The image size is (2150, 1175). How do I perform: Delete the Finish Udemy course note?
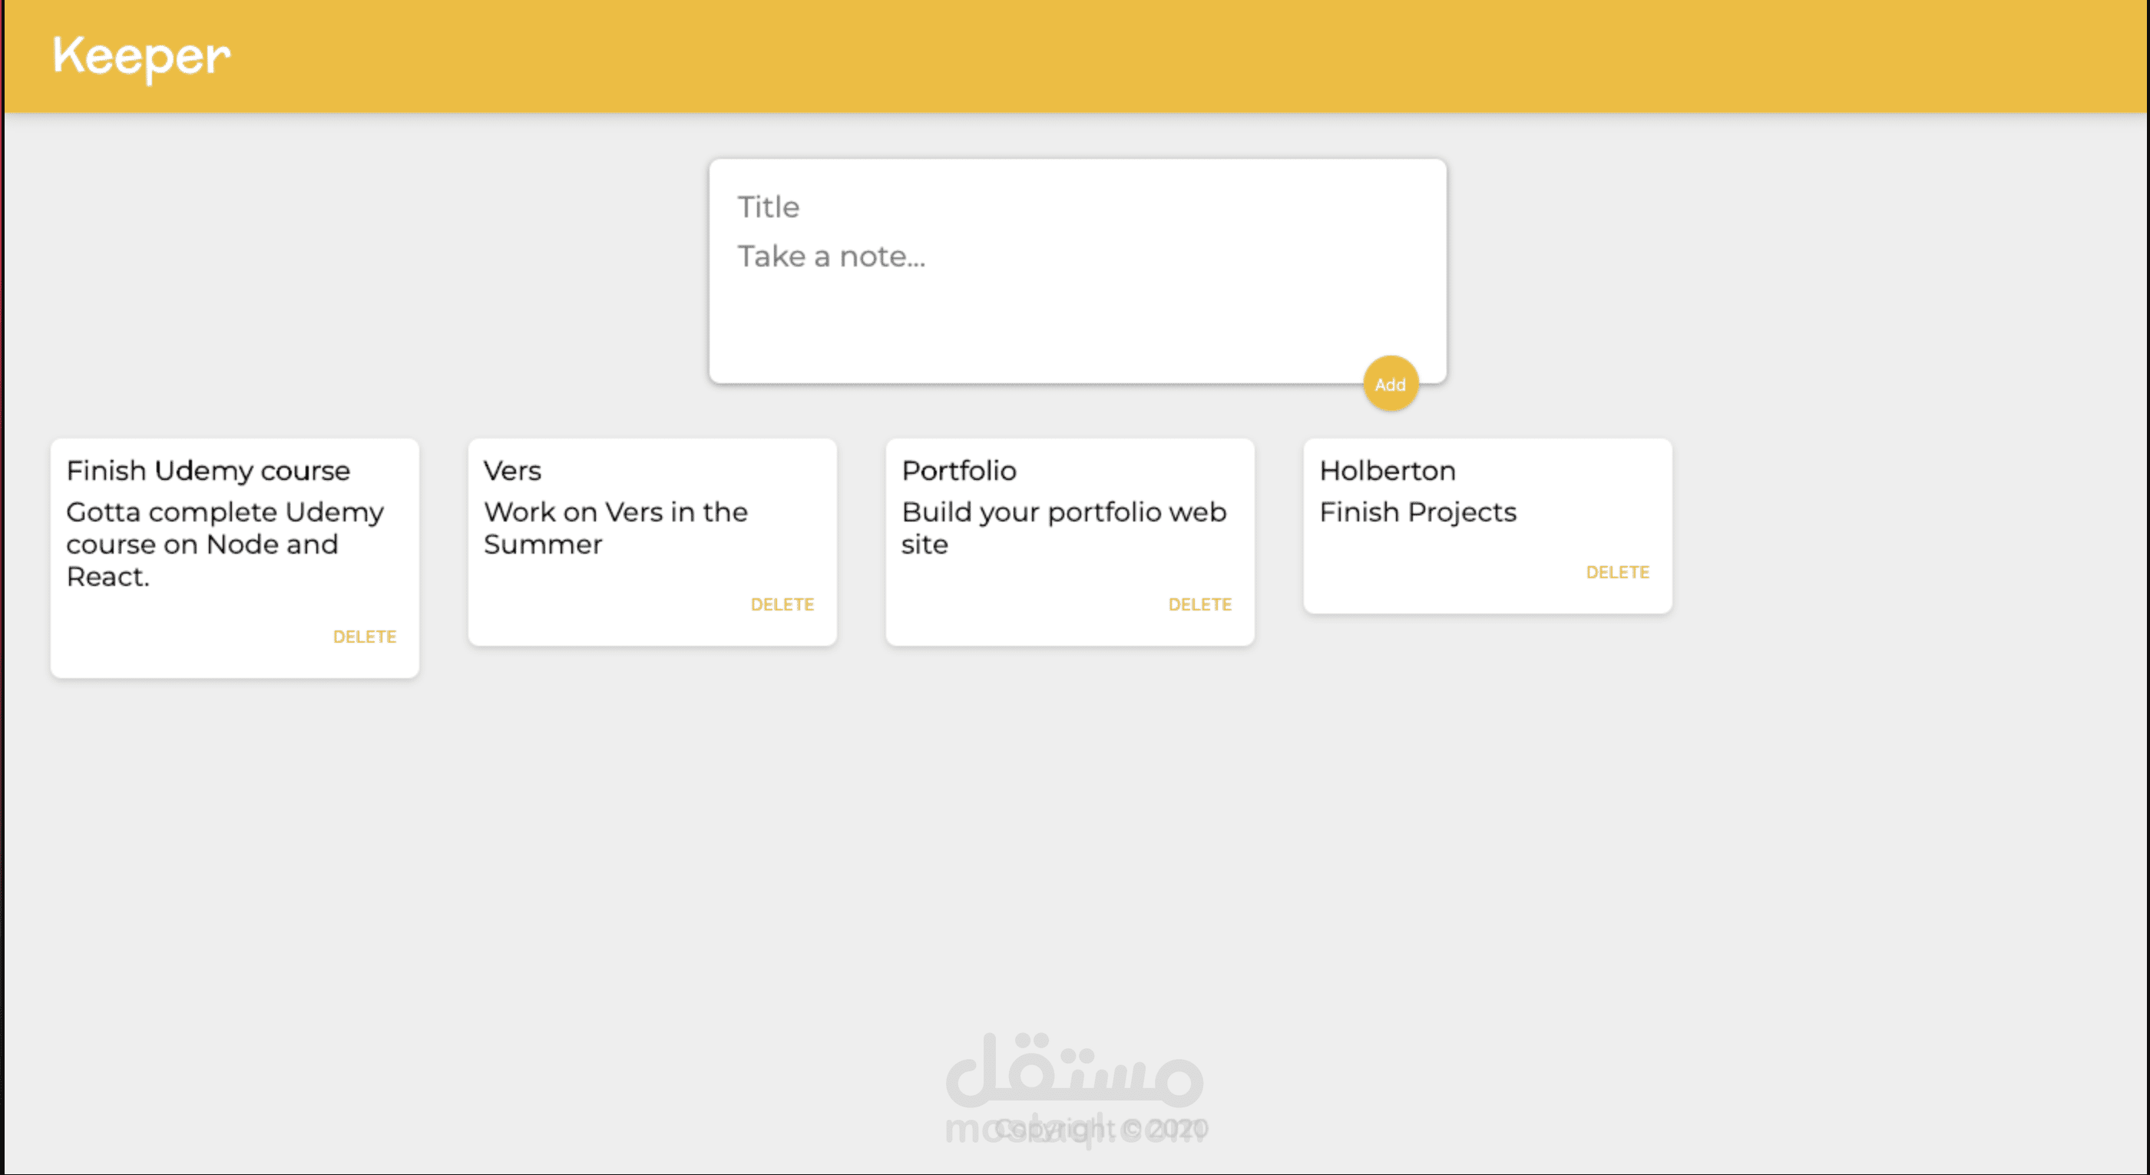click(364, 637)
